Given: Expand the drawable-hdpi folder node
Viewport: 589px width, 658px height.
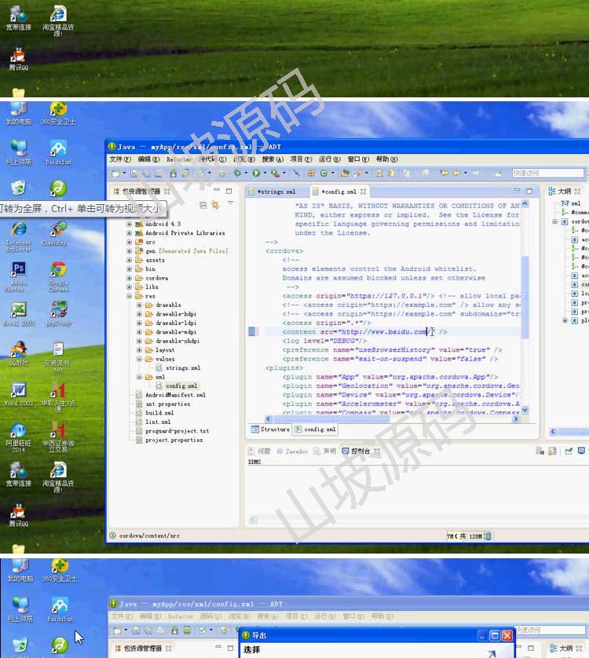Looking at the screenshot, I should pyautogui.click(x=139, y=314).
